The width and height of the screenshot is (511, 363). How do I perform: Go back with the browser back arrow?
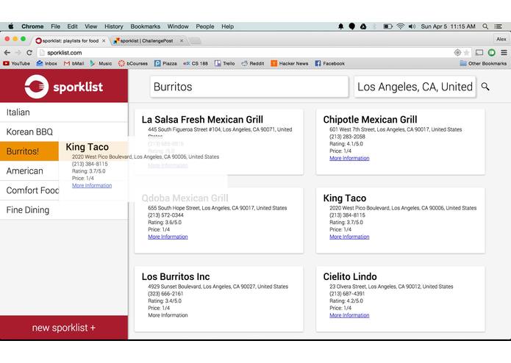pyautogui.click(x=7, y=52)
